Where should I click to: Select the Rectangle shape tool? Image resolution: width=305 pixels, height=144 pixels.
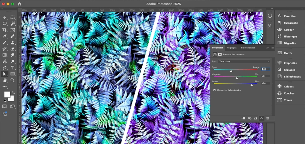click(13, 74)
